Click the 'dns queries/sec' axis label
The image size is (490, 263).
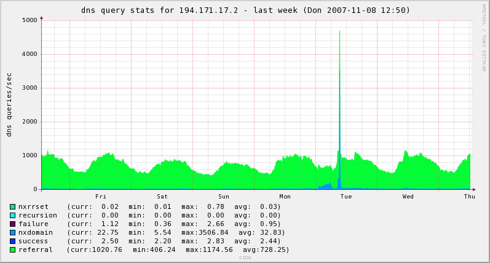[x=9, y=104]
